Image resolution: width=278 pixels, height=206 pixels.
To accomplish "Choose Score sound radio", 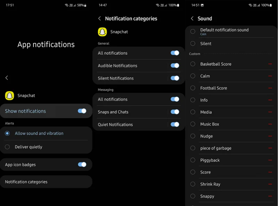I will tap(193, 172).
